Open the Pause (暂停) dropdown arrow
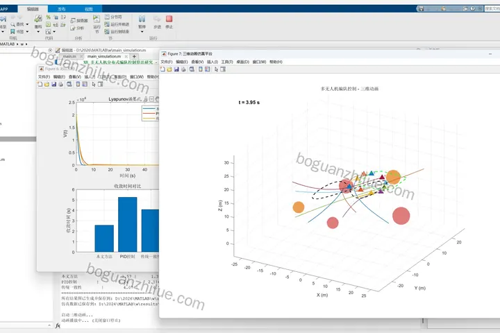The image size is (500, 333). click(142, 31)
